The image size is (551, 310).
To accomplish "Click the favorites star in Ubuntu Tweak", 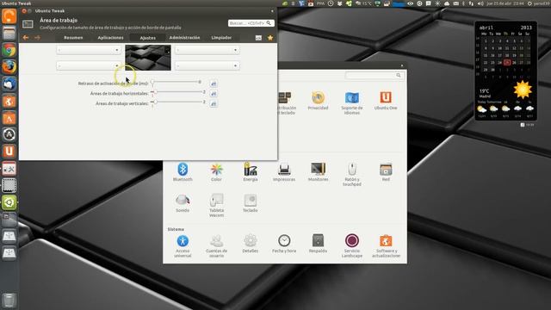I will pos(270,38).
